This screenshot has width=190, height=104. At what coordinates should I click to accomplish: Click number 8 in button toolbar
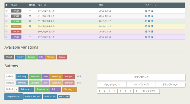(137, 91)
